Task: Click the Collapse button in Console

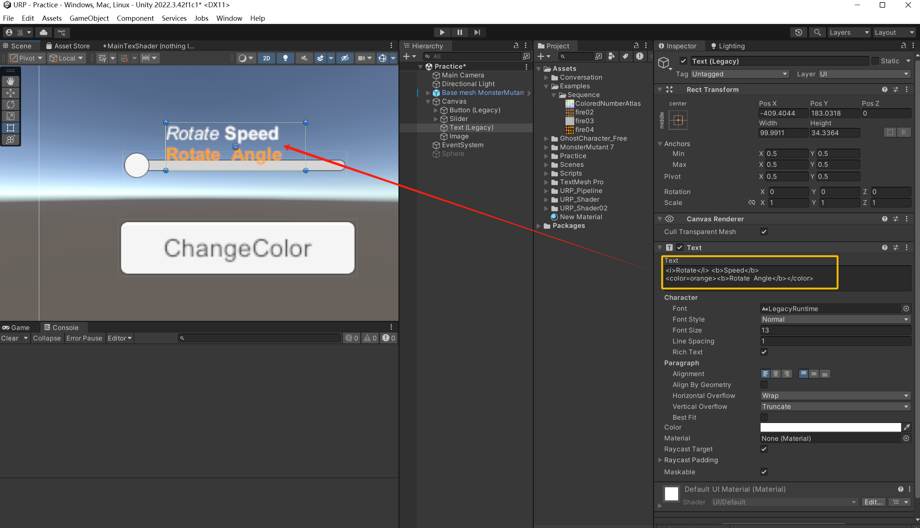Action: 46,338
